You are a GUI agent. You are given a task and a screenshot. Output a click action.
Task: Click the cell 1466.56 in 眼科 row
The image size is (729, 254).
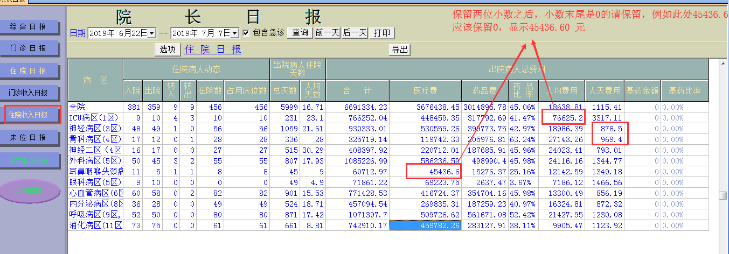click(604, 182)
